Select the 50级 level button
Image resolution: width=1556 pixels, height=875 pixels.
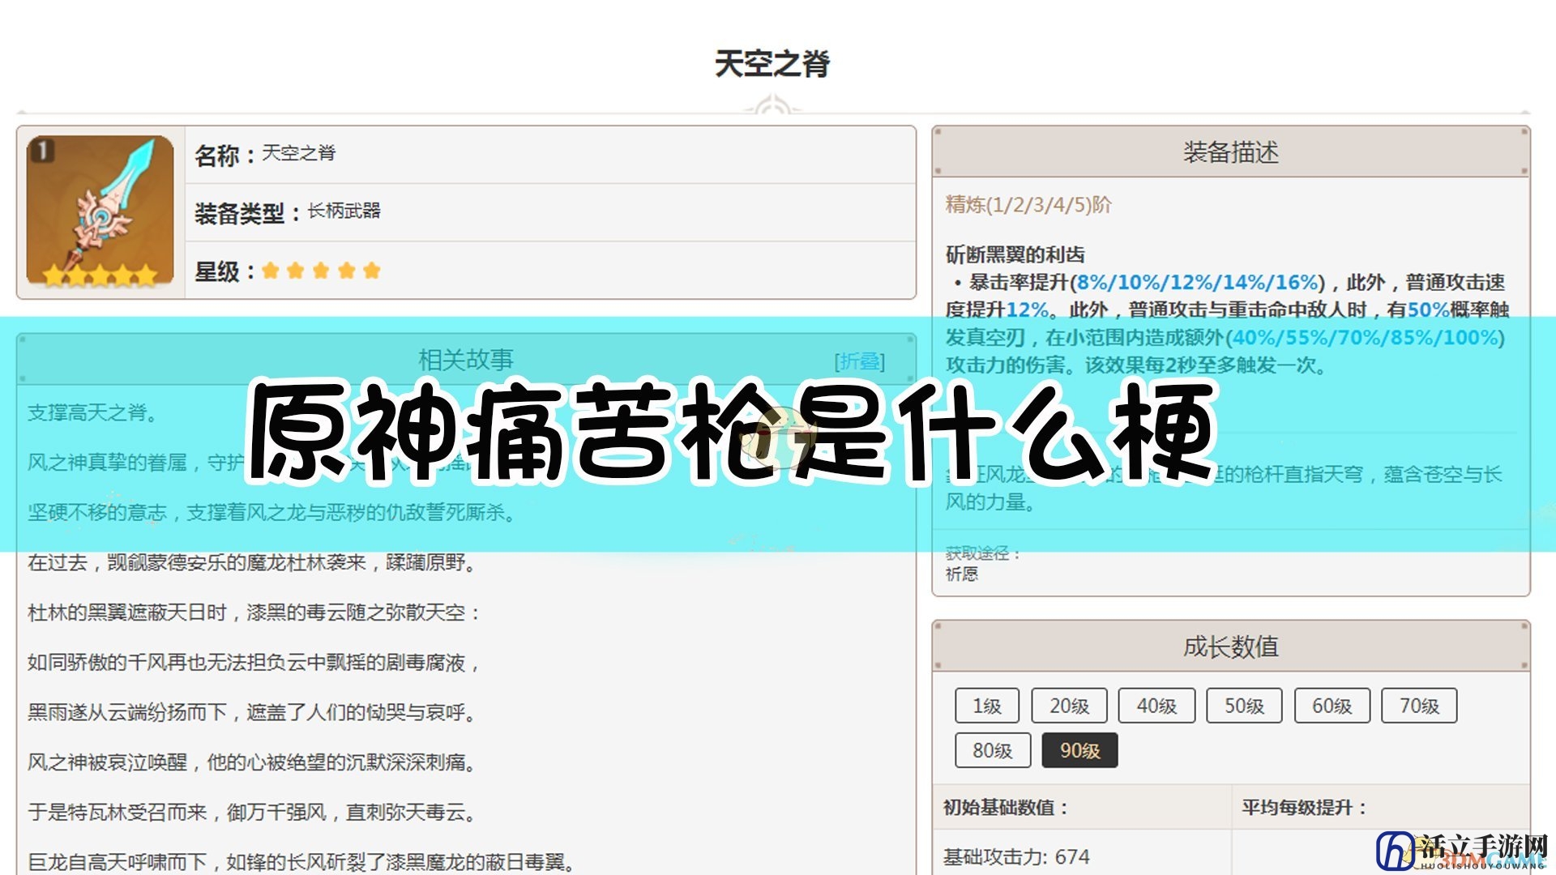(x=1244, y=706)
